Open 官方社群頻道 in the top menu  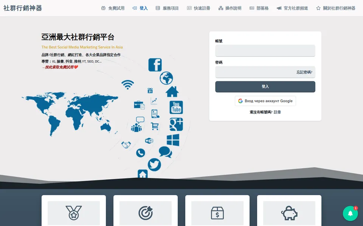292,8
